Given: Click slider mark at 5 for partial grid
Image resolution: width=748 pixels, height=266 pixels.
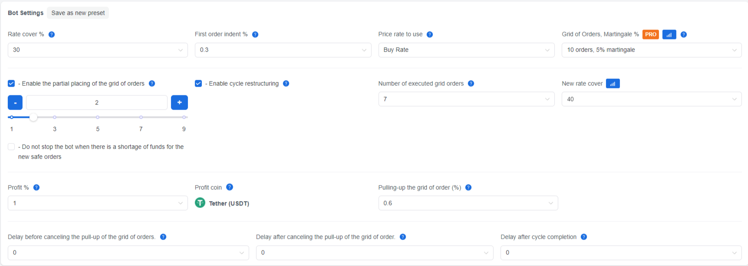Looking at the screenshot, I should (98, 117).
